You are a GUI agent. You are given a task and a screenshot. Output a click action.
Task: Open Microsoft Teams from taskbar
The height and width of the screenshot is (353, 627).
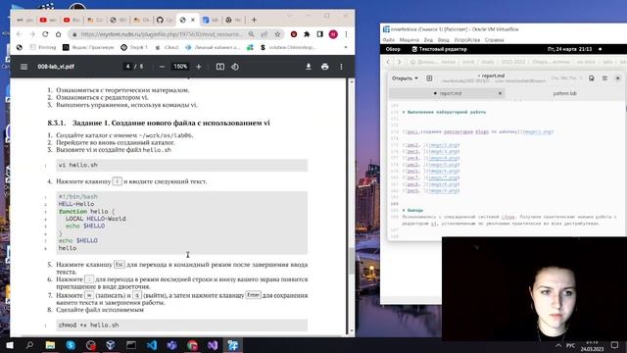[x=172, y=345]
